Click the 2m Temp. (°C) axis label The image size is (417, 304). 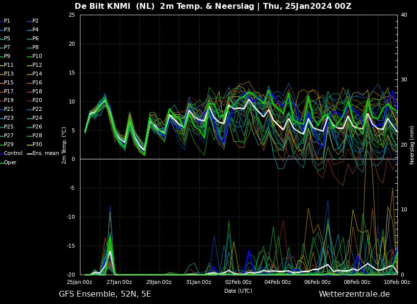(x=64, y=145)
